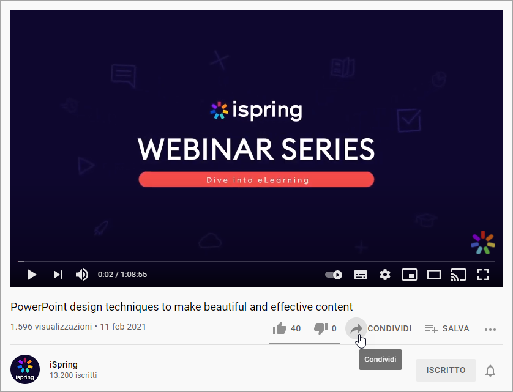
Task: Seek along the video progress bar
Action: click(245, 261)
